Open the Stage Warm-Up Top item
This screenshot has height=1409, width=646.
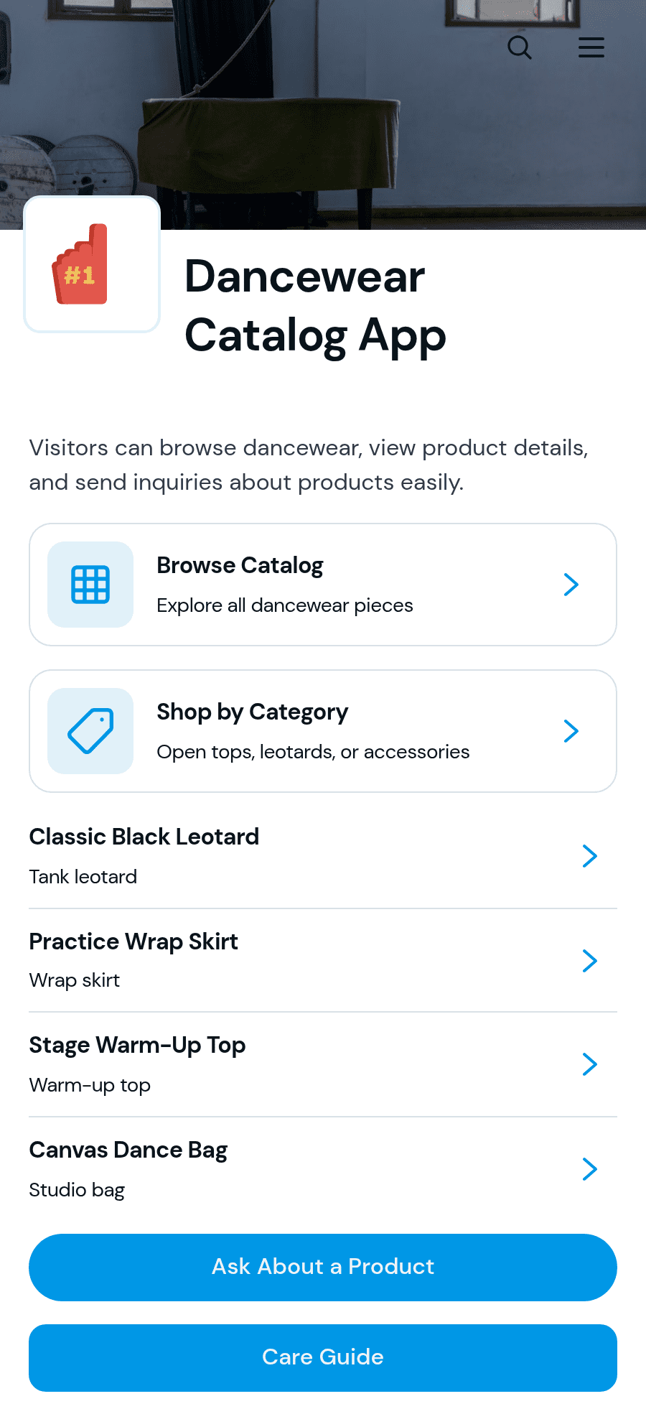coord(323,1064)
